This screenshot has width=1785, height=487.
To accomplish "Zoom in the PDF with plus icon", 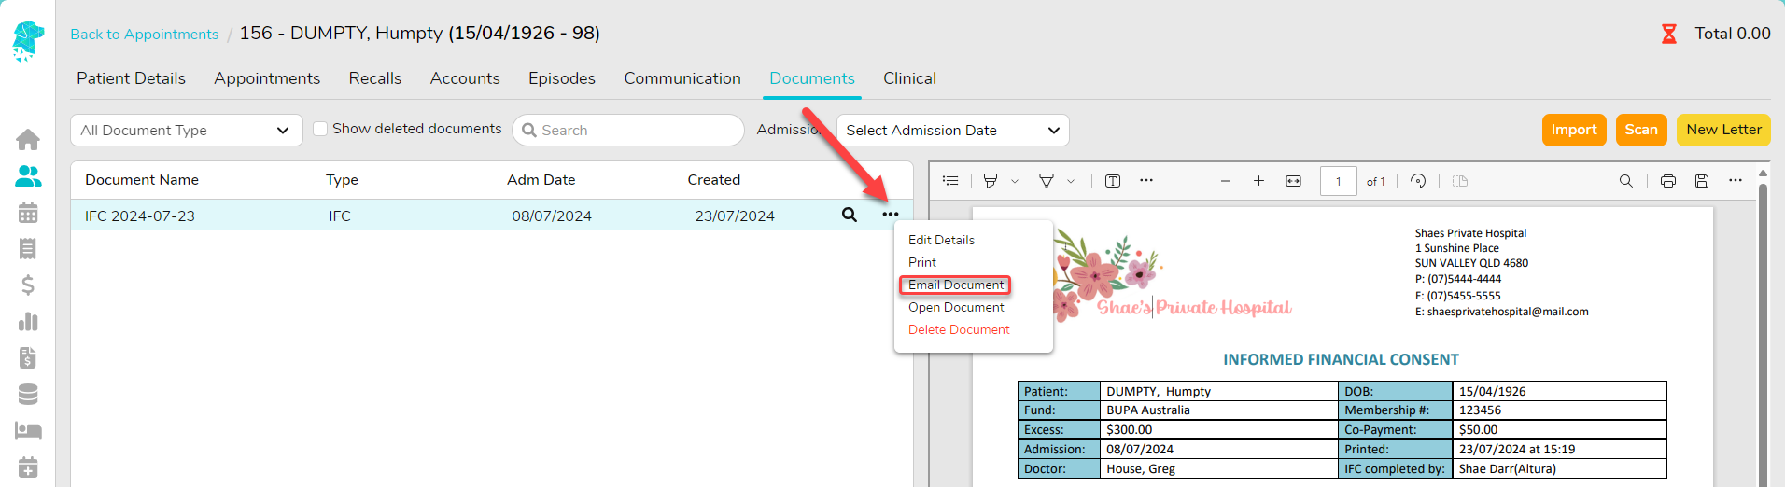I will coord(1258,181).
